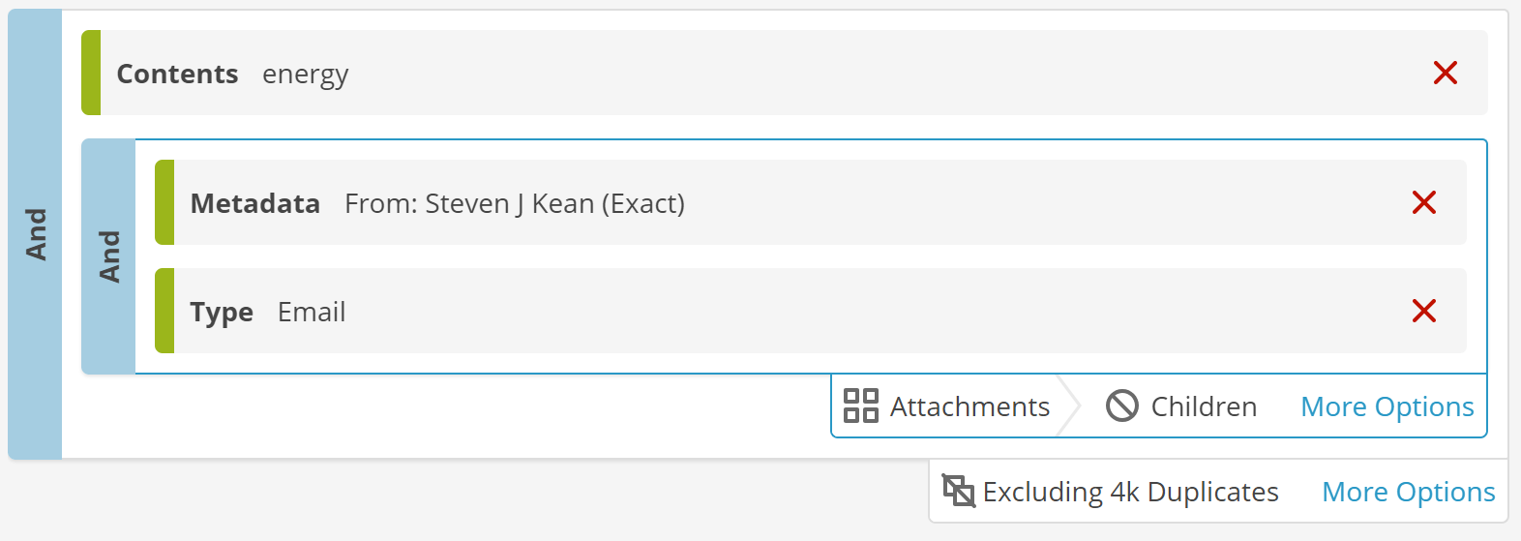Click the Attachments grid icon
Screen dimensions: 1521x541
(860, 406)
